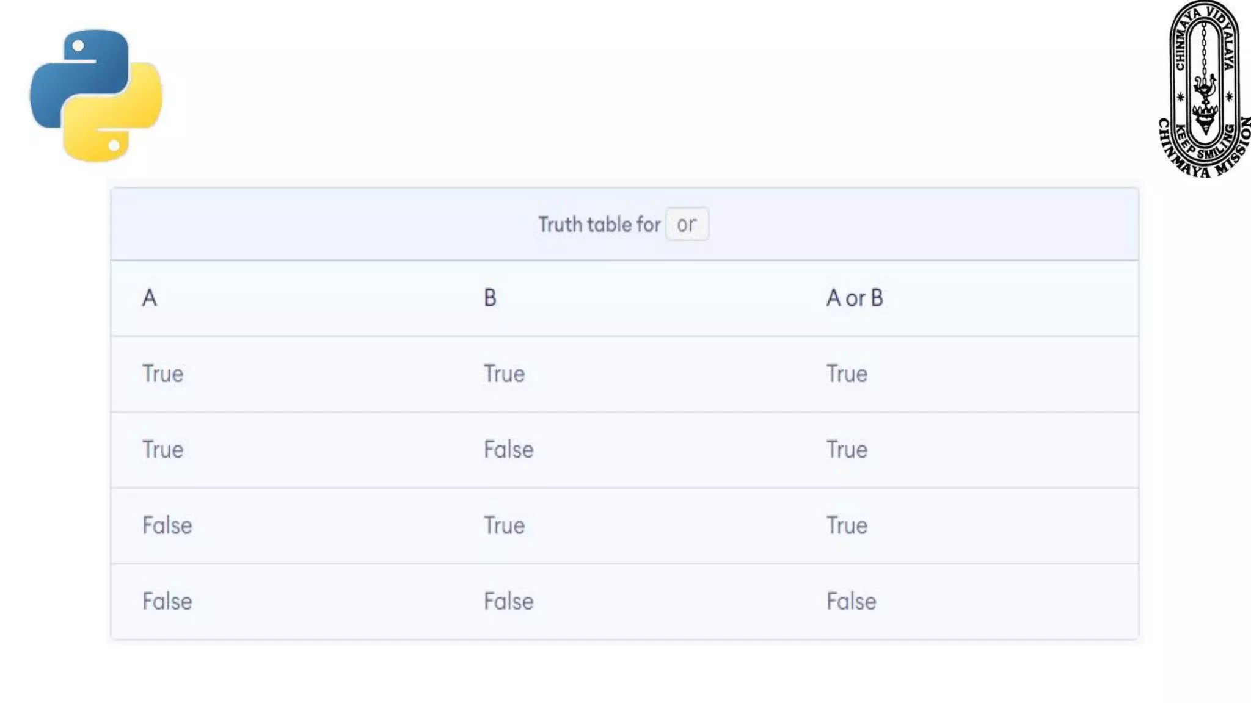Select the 'Truth table for' heading text
The height and width of the screenshot is (703, 1251).
[599, 225]
